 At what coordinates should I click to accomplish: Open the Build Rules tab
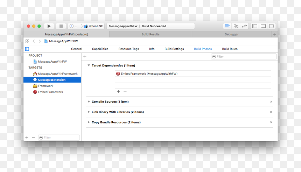230,49
